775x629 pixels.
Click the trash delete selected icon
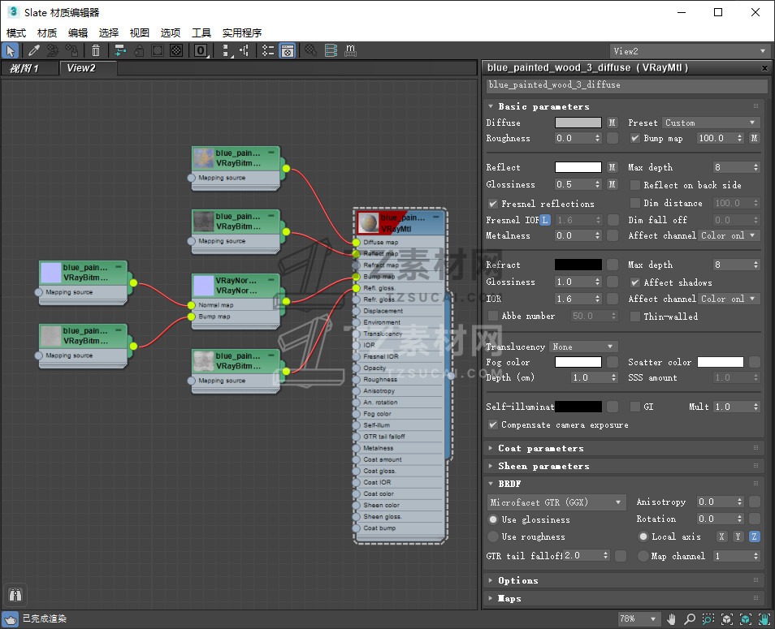tap(96, 50)
